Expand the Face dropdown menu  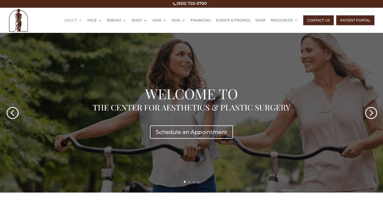click(94, 20)
